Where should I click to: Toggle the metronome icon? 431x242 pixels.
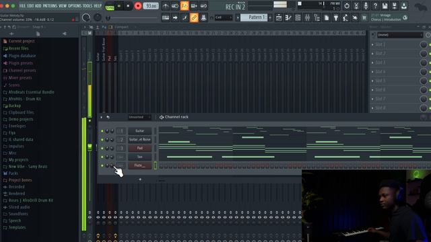coord(166,6)
